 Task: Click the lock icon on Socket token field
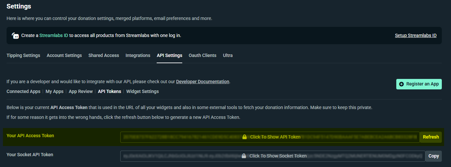click(244, 156)
